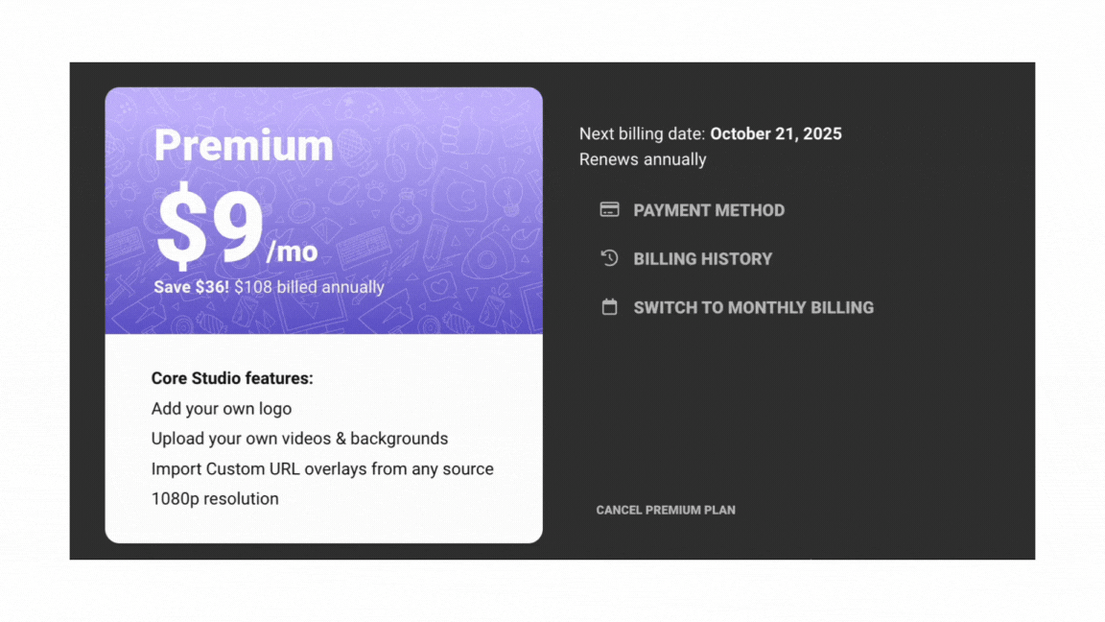
Task: Select SWITCH TO MONTHLY BILLING
Action: pyautogui.click(x=753, y=307)
